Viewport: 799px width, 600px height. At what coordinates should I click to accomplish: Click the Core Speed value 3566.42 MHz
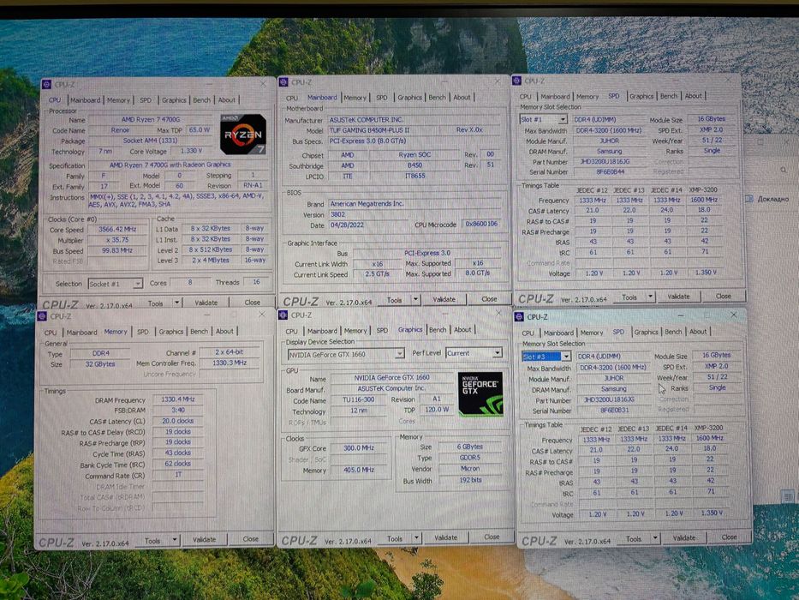click(117, 229)
